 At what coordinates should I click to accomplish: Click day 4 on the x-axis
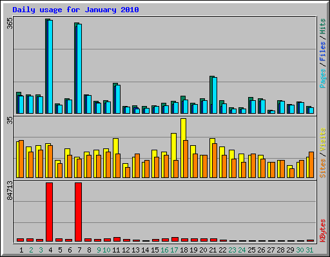tap(50, 250)
